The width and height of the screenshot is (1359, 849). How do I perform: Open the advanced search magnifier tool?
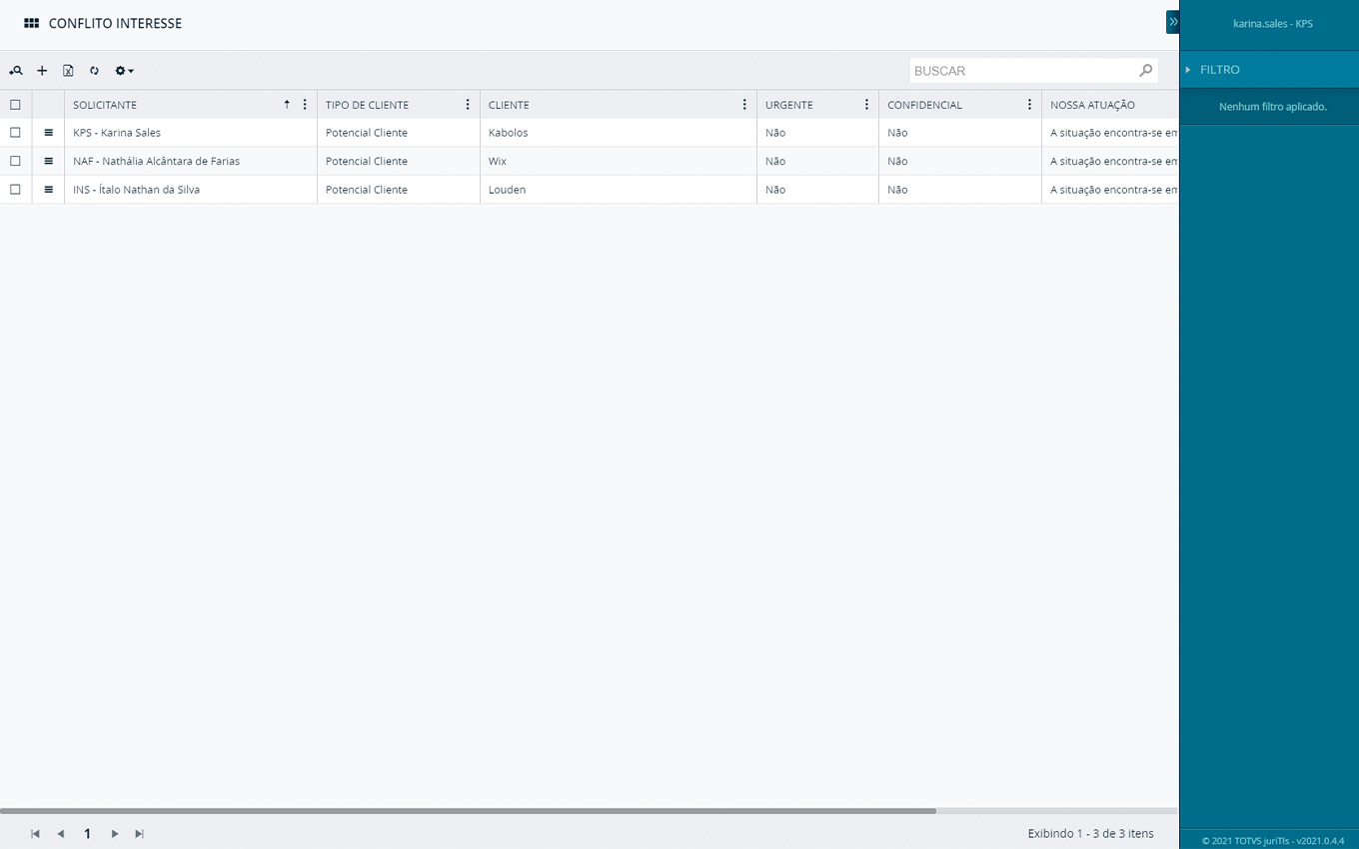tap(16, 71)
